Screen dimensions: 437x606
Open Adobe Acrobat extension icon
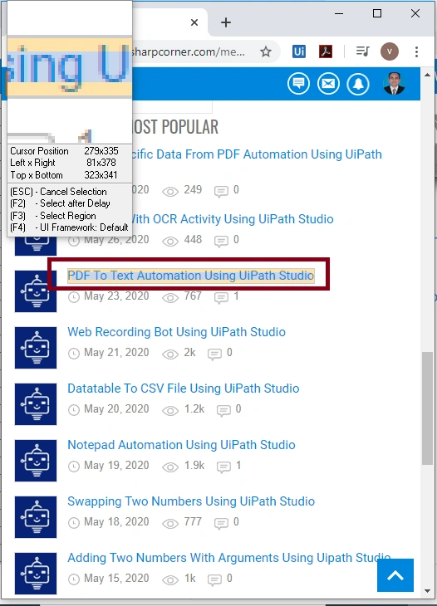(326, 51)
